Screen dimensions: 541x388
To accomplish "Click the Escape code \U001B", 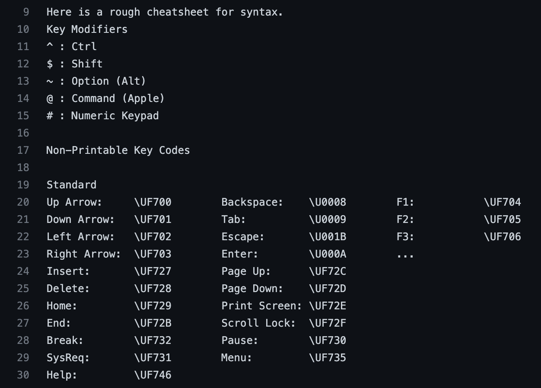I will [x=328, y=237].
